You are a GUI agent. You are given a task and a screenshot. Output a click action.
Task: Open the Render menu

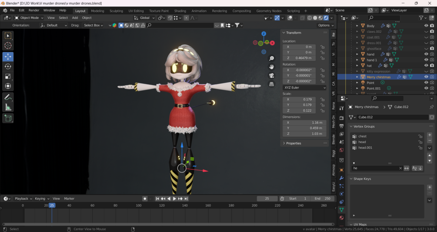pos(34,10)
